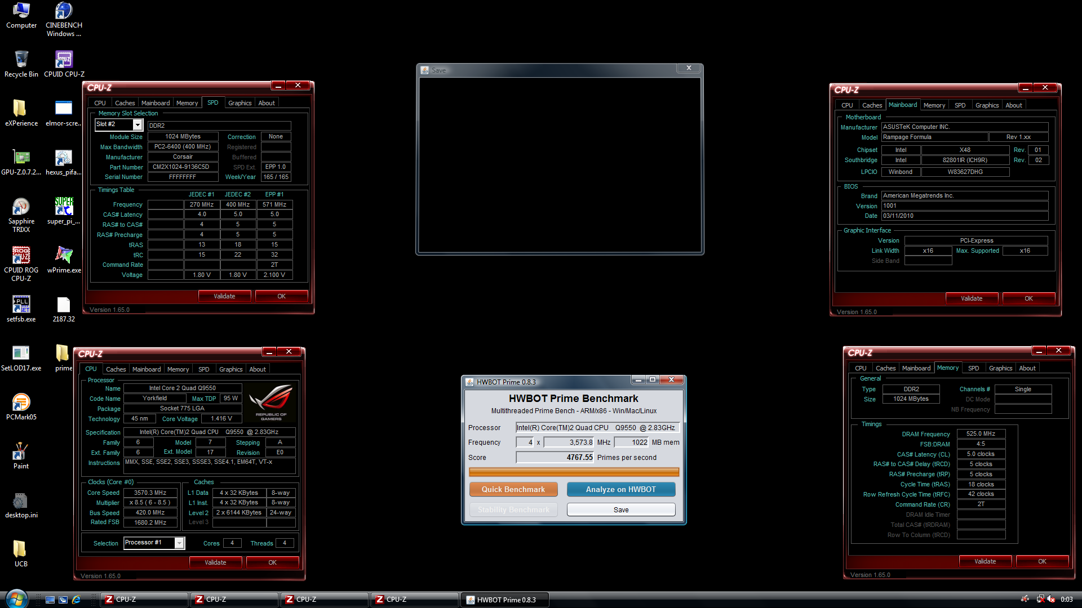Click the orange HWBOT progress bar
The width and height of the screenshot is (1082, 608).
(574, 472)
